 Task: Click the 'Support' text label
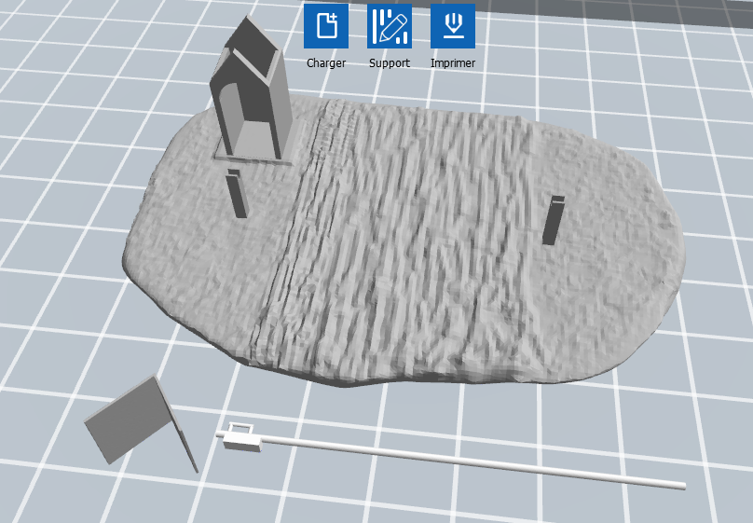point(390,62)
